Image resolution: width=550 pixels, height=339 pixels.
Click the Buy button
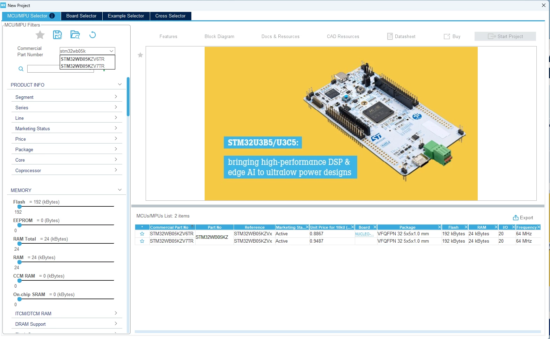(x=452, y=36)
